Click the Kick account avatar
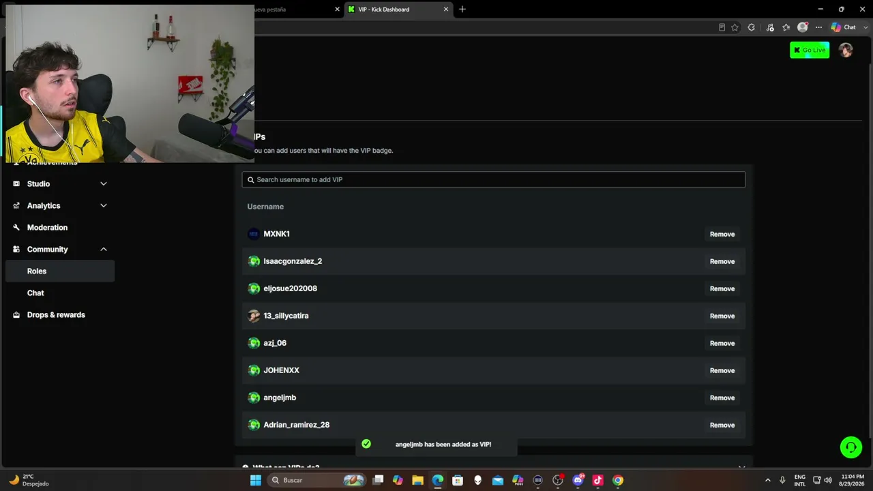The height and width of the screenshot is (491, 873). 846,50
